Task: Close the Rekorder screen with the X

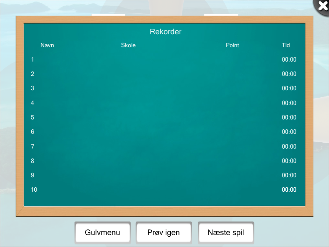Action: [x=322, y=6]
